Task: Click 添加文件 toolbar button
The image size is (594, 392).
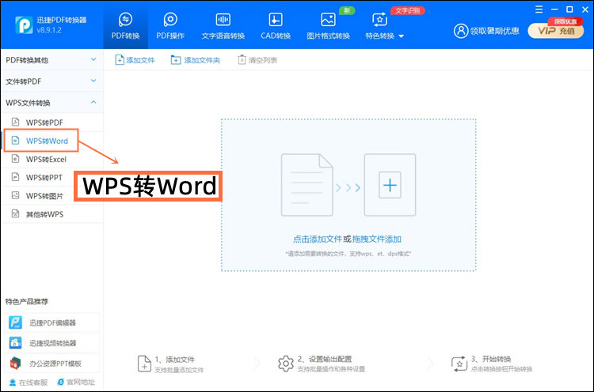Action: (135, 60)
